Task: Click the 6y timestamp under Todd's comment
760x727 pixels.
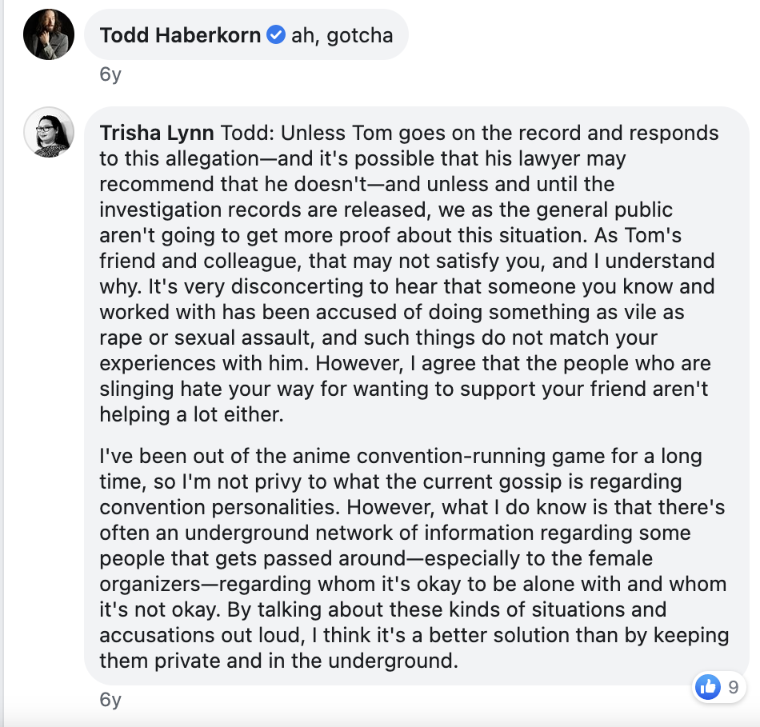Action: [110, 74]
